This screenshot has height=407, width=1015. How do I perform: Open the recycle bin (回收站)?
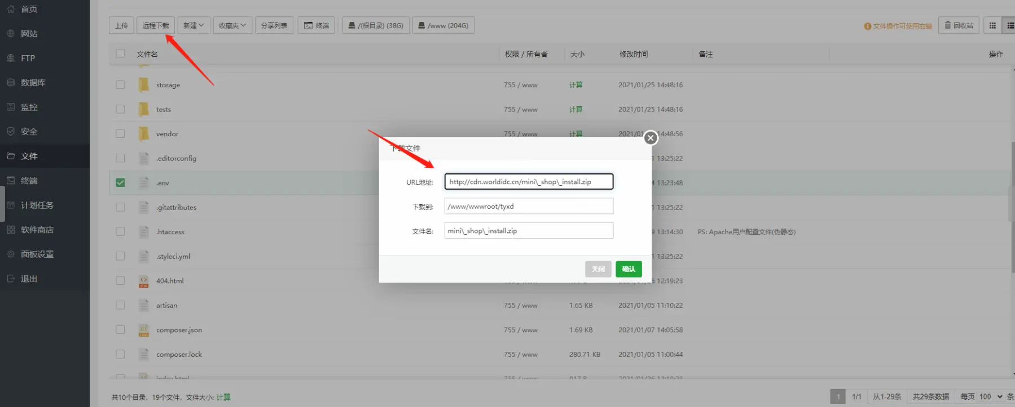(x=959, y=25)
